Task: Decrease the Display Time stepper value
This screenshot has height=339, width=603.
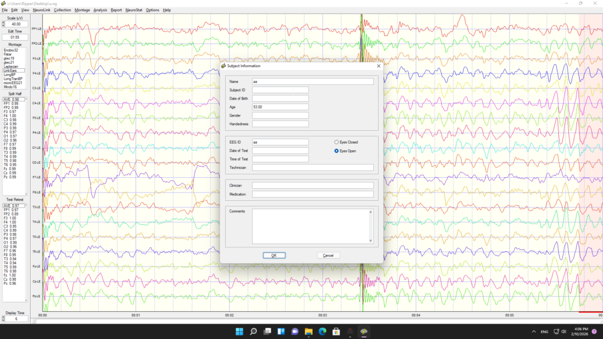Action: tap(4, 320)
